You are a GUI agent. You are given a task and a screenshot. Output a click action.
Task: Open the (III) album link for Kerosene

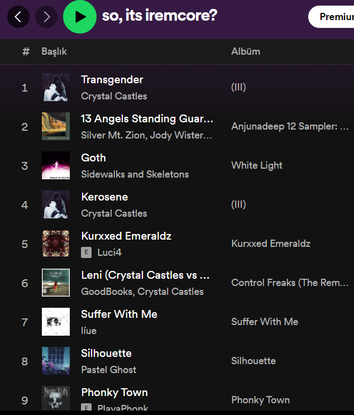tap(238, 204)
